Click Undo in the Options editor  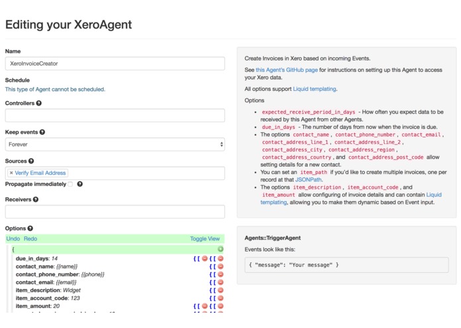(x=13, y=238)
